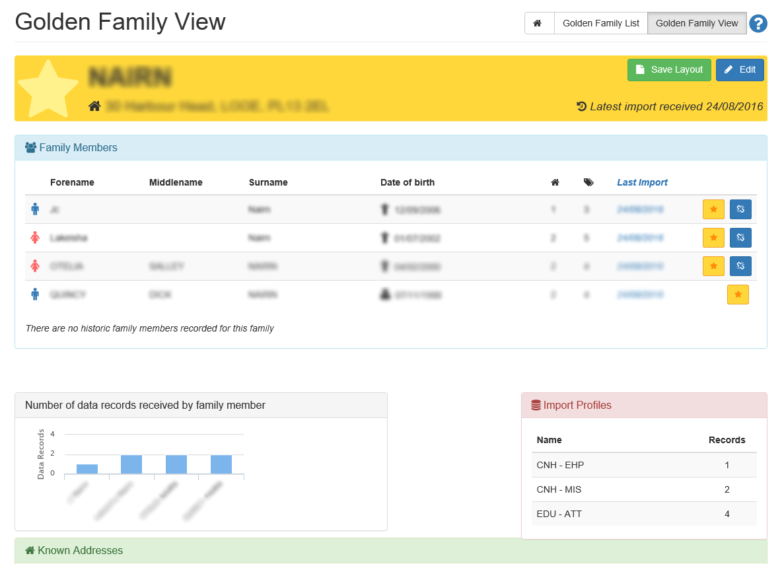Open the blue help question mark icon
The width and height of the screenshot is (782, 564).
(758, 24)
